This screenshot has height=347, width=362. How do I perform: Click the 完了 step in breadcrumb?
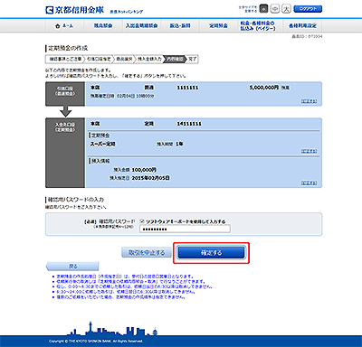(x=192, y=59)
